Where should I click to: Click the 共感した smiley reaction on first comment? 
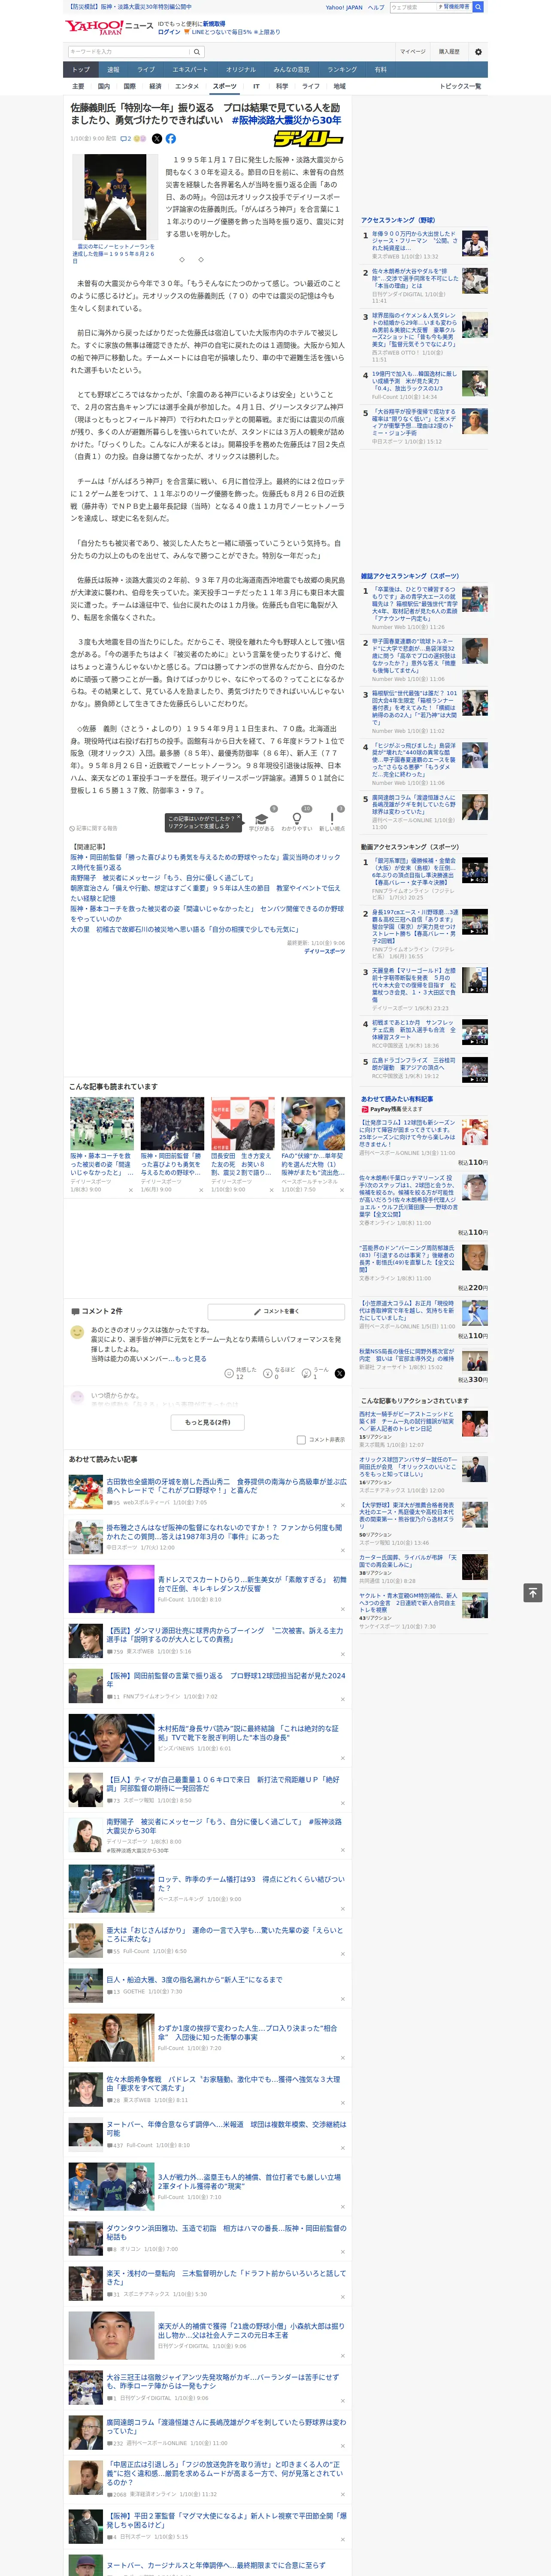click(242, 1373)
